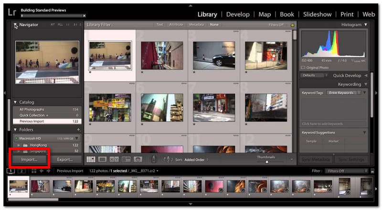
Task: Click the 'Click here to add keywords' field
Action: coord(333,124)
